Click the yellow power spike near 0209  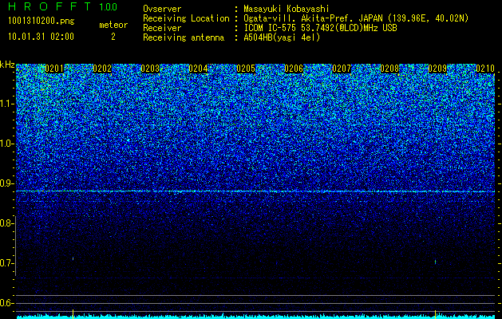coord(436,314)
